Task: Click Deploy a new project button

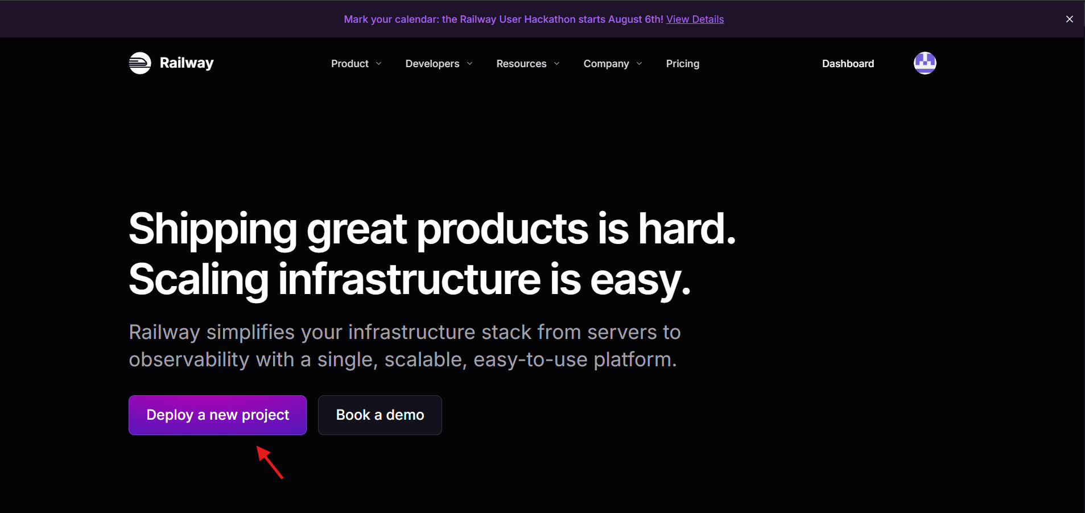Action: pyautogui.click(x=217, y=415)
